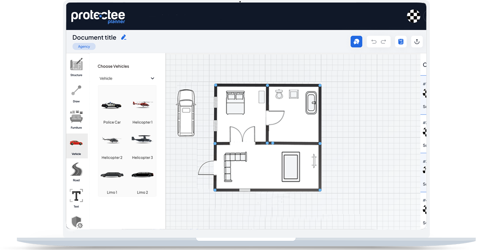Image resolution: width=496 pixels, height=250 pixels.
Task: Click the shield settings icon in sidebar
Action: 76,222
